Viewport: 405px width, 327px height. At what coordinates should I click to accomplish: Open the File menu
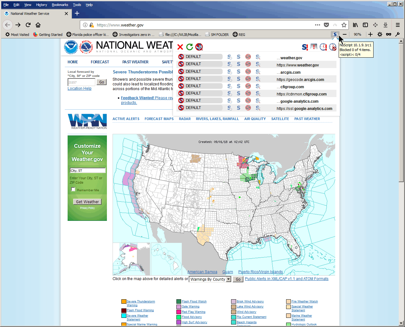coord(6,5)
